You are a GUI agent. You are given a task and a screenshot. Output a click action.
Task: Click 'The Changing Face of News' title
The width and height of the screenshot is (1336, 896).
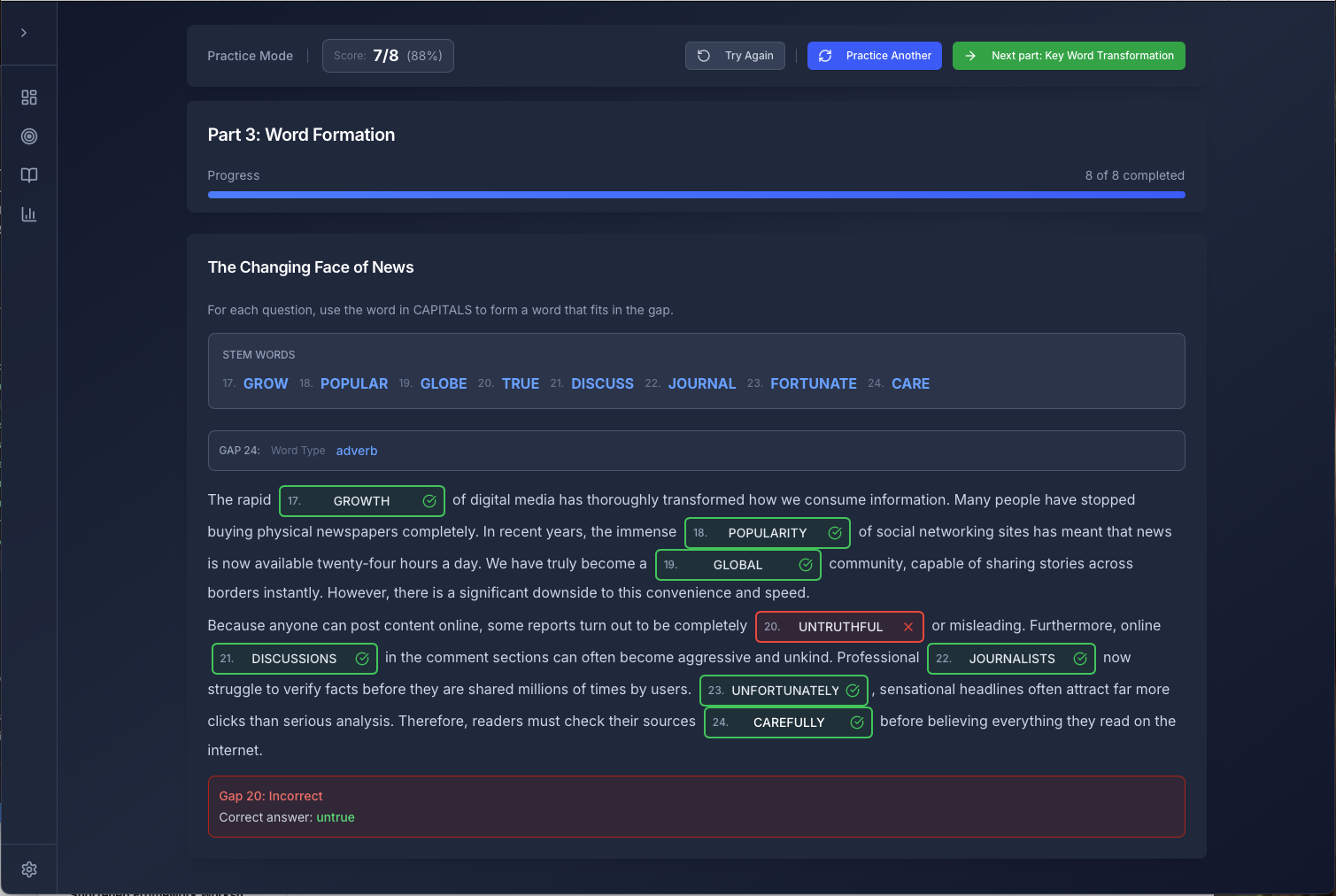[311, 267]
